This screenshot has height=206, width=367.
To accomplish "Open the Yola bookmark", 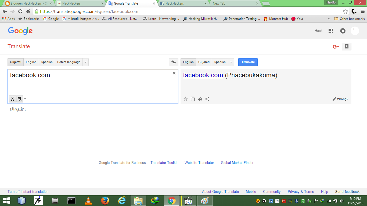I will coord(297,19).
